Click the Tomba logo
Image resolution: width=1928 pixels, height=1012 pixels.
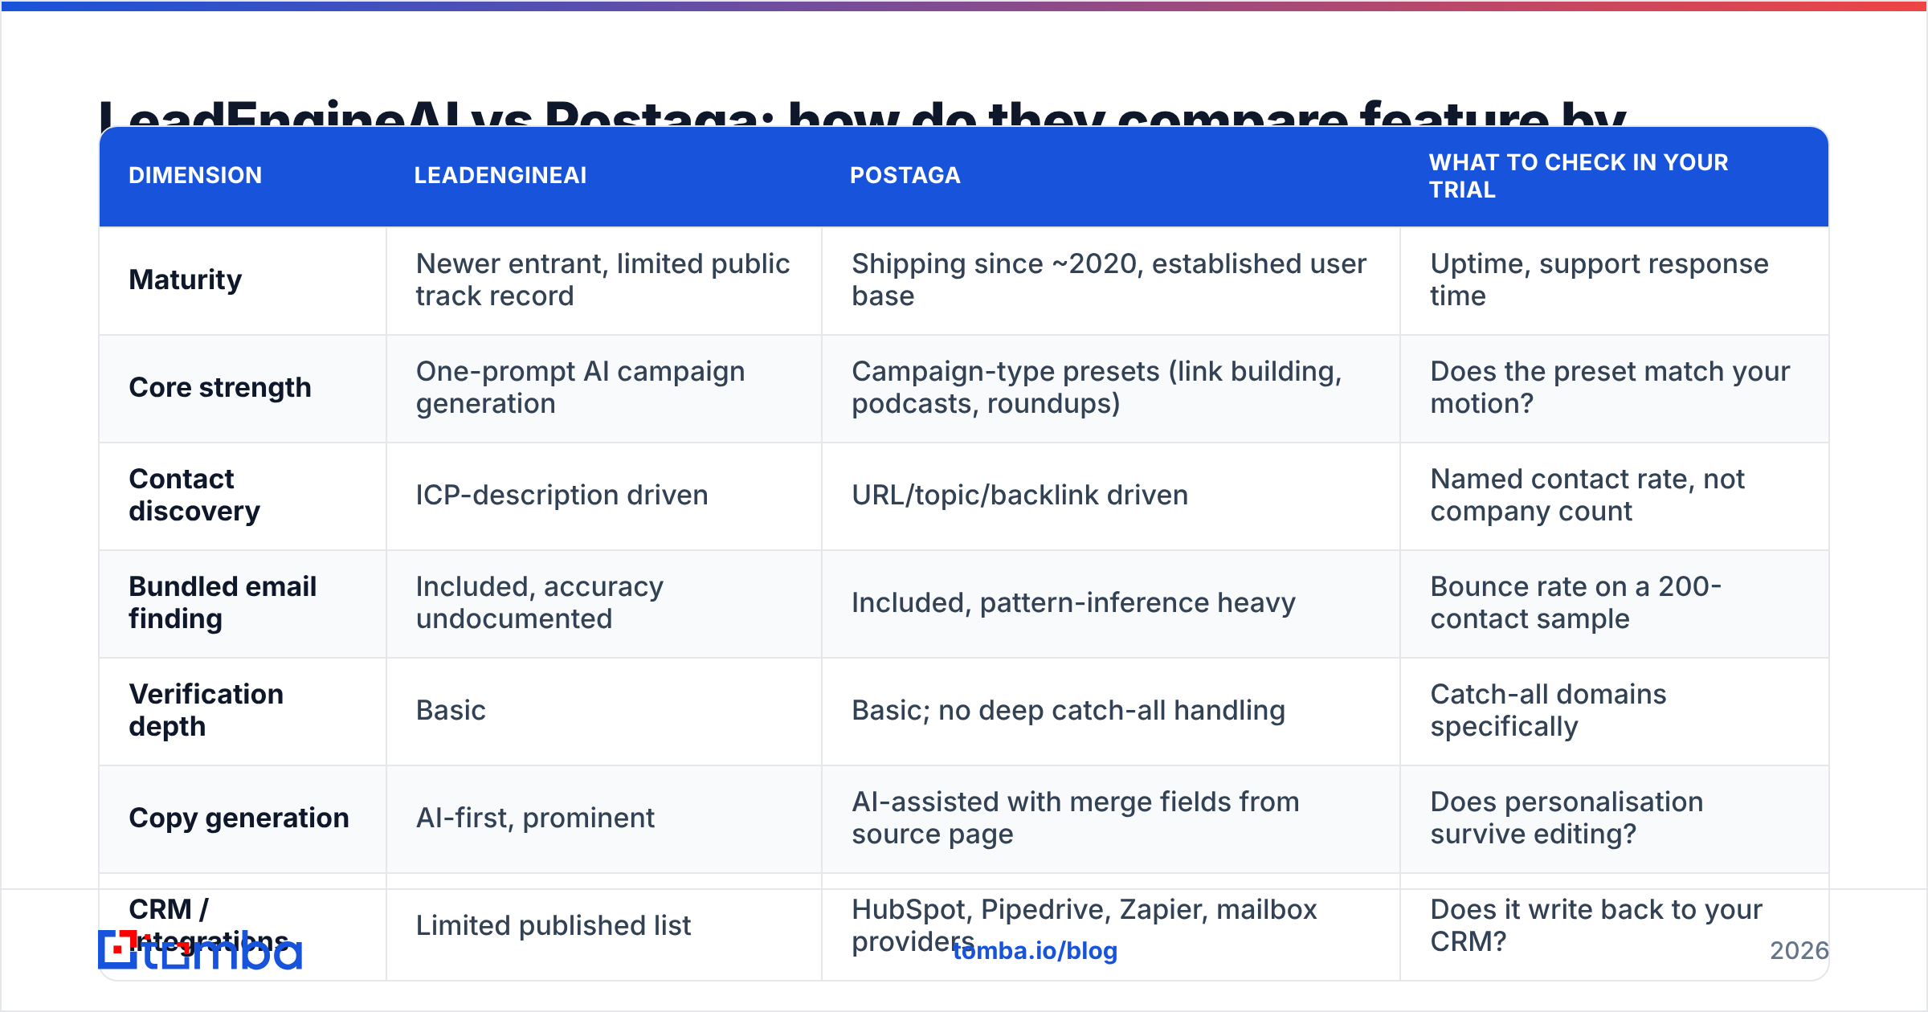200,951
